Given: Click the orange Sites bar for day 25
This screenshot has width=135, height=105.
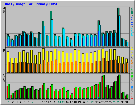Looking at the screenshot, I should pyautogui.click(x=104, y=65).
